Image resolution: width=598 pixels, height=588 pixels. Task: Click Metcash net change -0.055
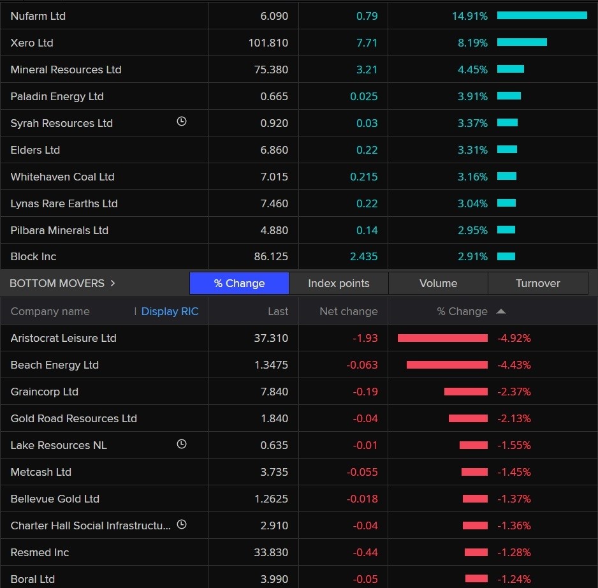click(x=362, y=472)
